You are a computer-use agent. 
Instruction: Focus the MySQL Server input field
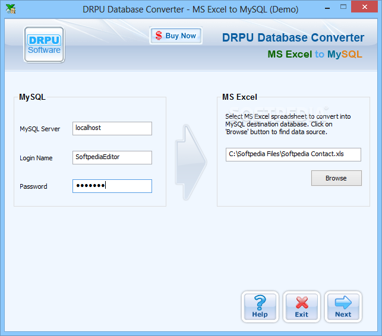pos(112,128)
